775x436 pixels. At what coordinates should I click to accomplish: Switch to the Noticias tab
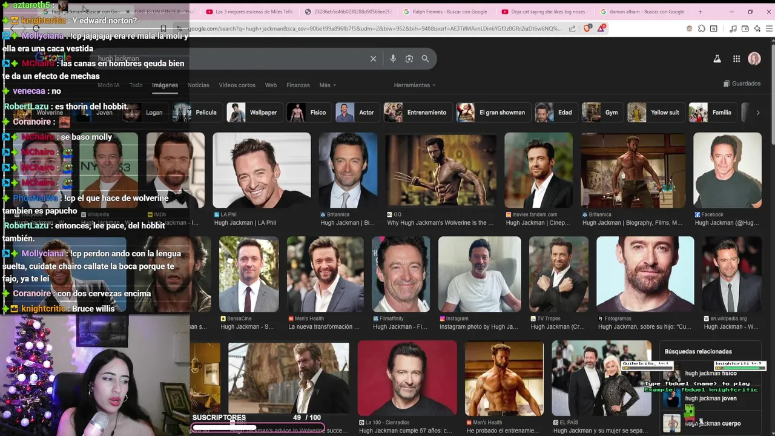coord(198,85)
